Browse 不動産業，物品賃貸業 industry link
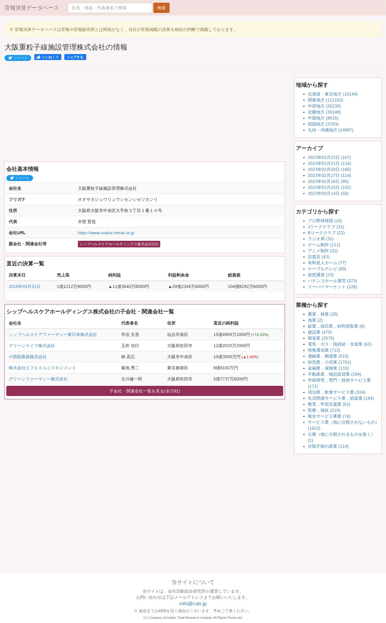386x623 pixels. pyautogui.click(x=334, y=374)
